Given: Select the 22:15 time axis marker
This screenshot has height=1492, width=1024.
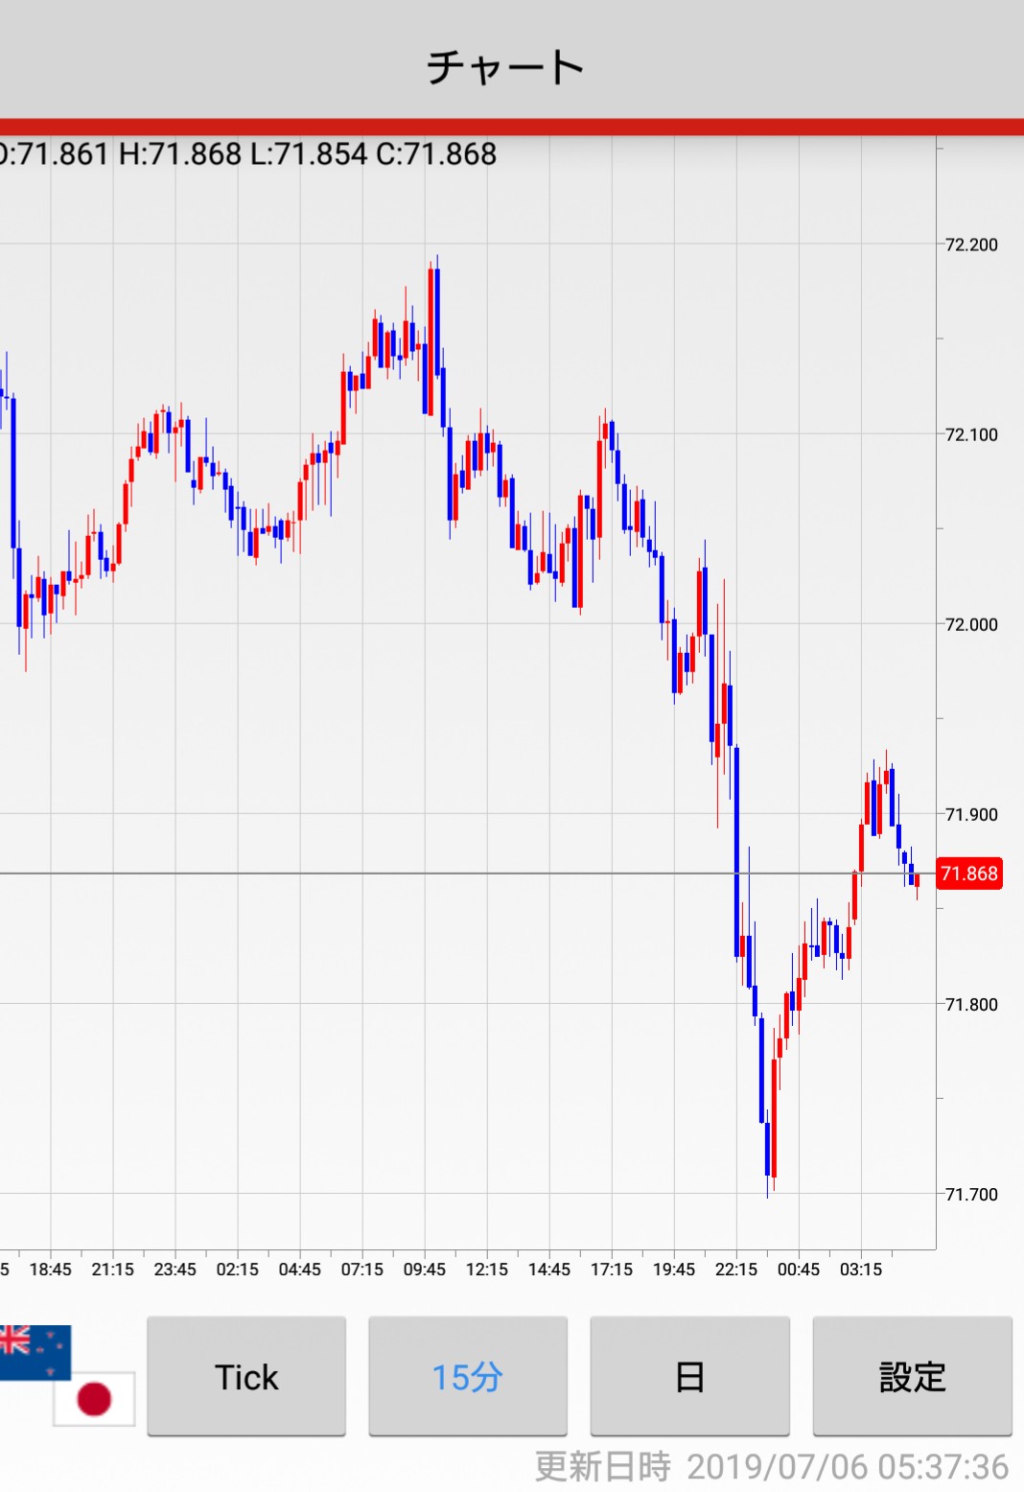Looking at the screenshot, I should click(x=736, y=1270).
